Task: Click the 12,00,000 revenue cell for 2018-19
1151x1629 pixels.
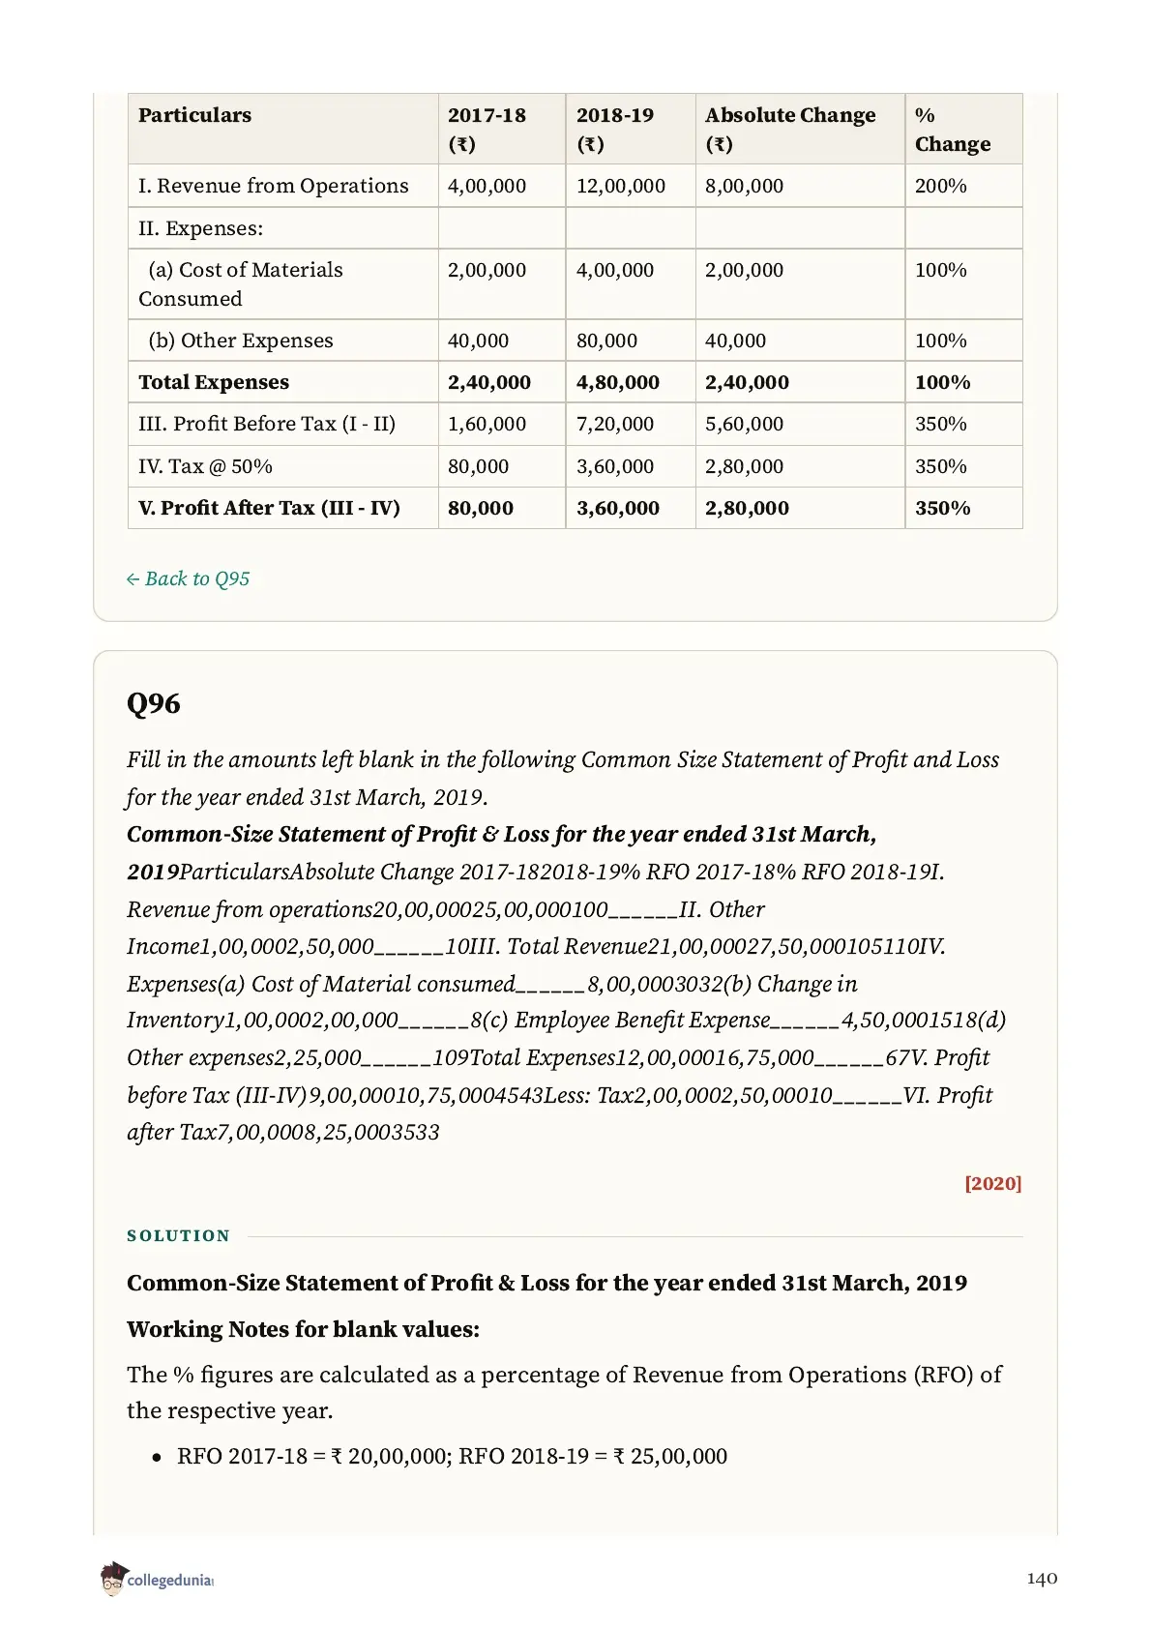Action: [621, 186]
